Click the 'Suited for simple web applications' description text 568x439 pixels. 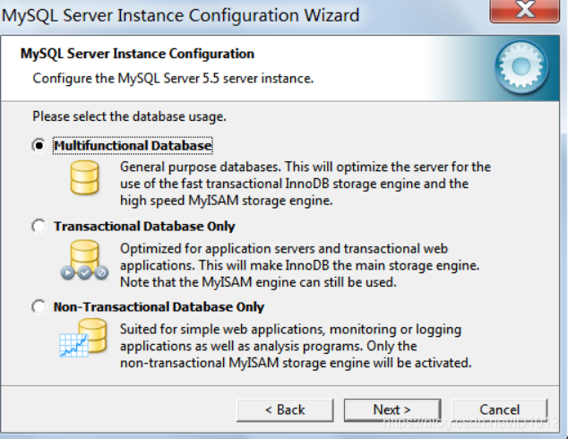[296, 346]
